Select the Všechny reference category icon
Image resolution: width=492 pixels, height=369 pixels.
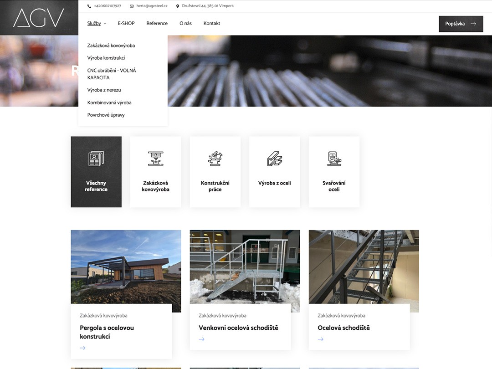(96, 159)
